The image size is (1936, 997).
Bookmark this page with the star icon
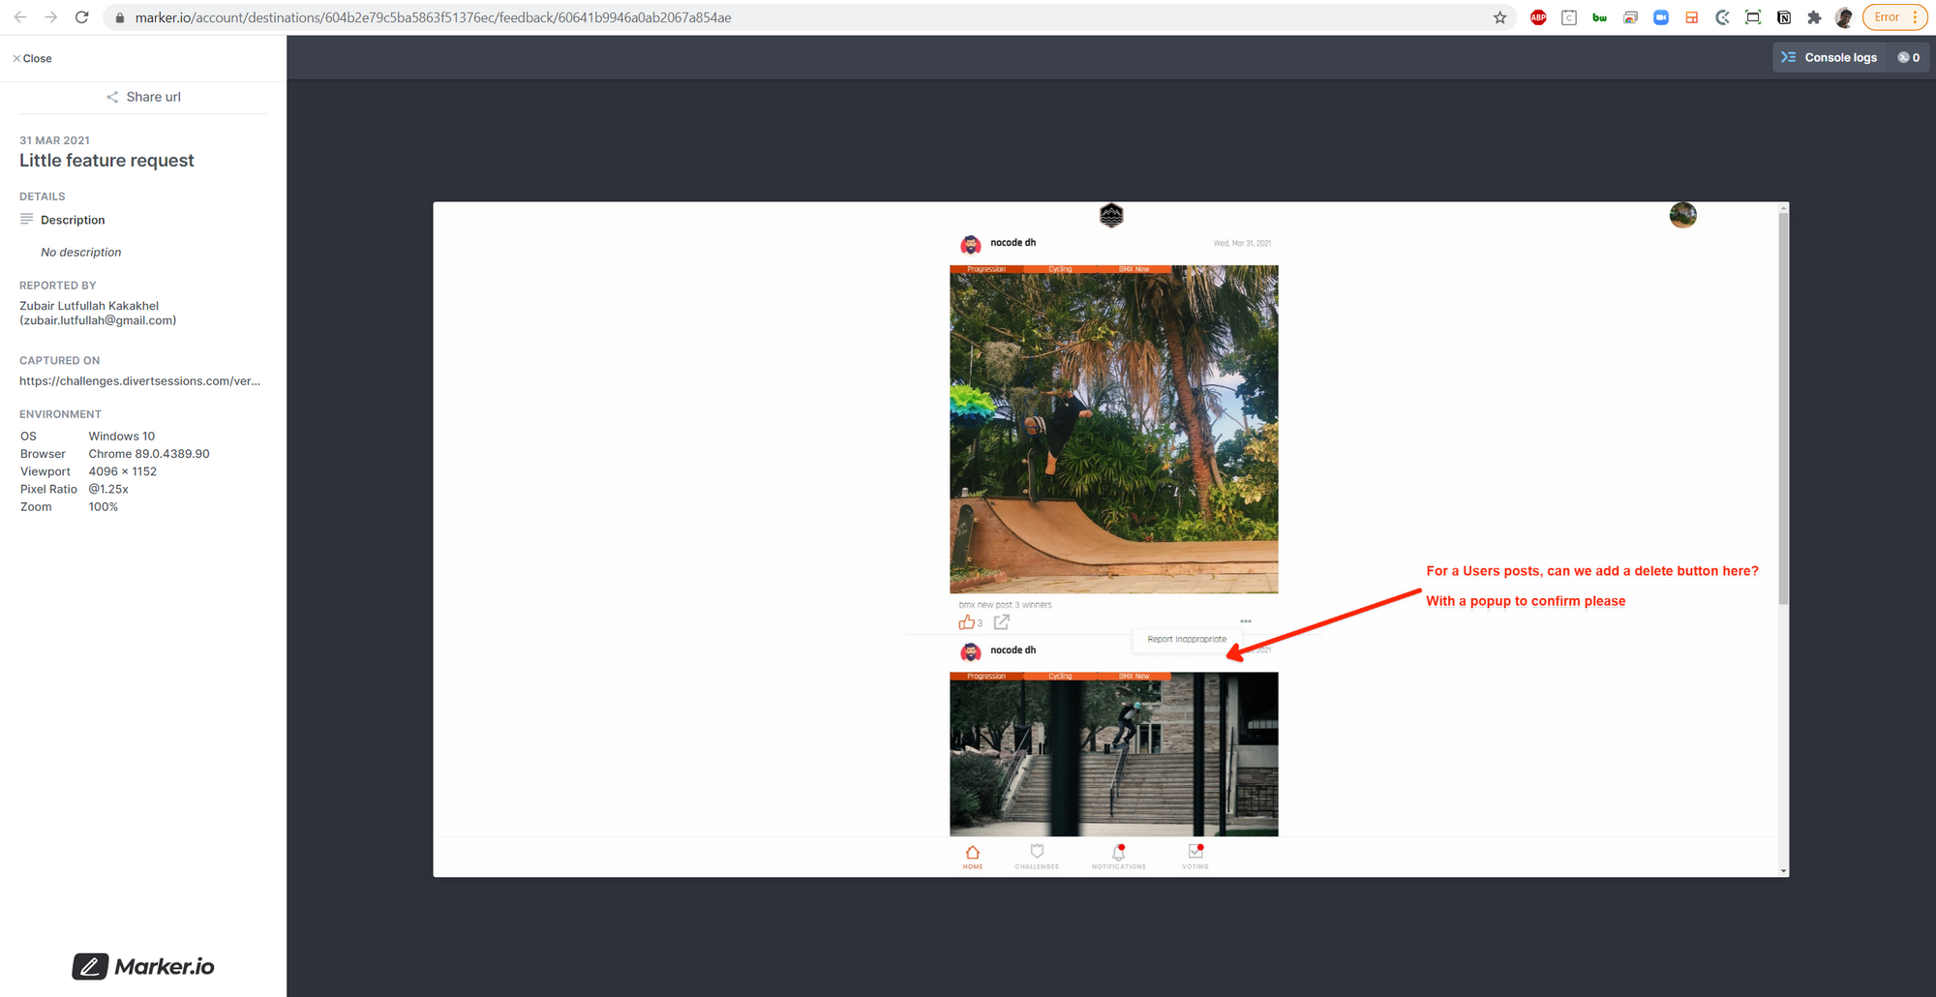[x=1499, y=17]
